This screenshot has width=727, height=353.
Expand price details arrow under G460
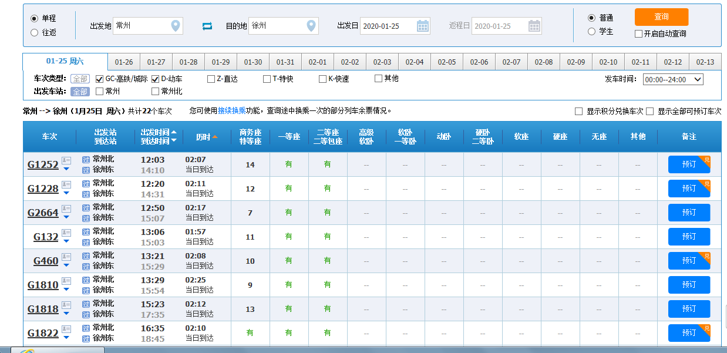click(66, 265)
